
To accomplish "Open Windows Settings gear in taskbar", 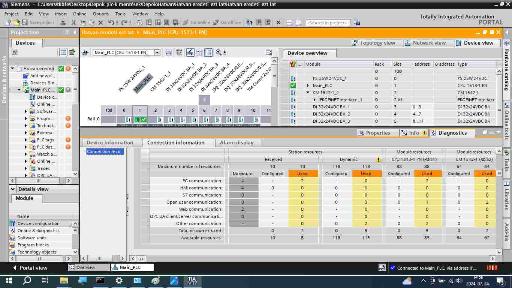I will coord(119,280).
